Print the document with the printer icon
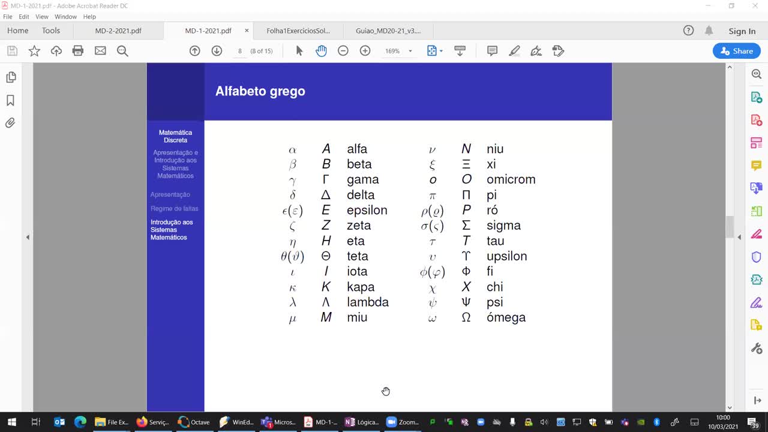Viewport: 768px width, 432px height. pyautogui.click(x=78, y=51)
